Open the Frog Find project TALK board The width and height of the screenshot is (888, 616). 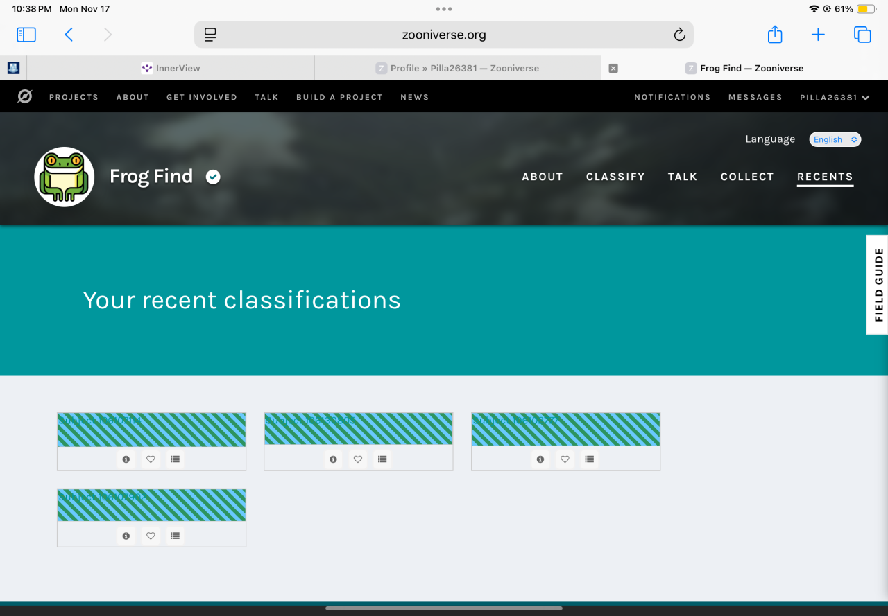[683, 177]
